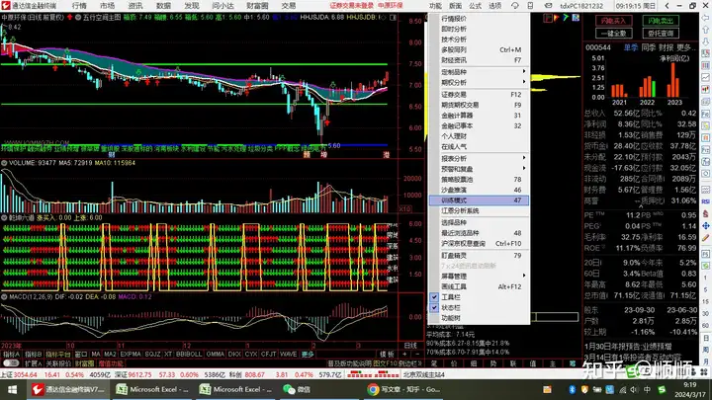The width and height of the screenshot is (712, 400).
Task: Click the volume speaker icon in system tray
Action: tap(635, 389)
